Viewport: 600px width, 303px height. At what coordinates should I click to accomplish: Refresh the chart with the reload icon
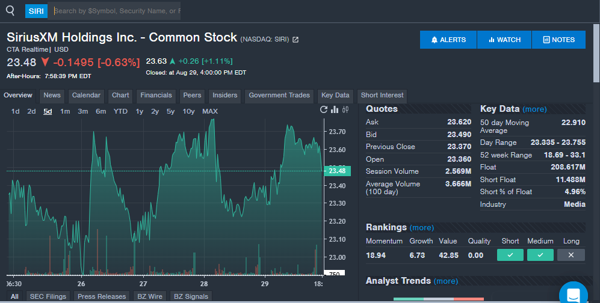click(324, 109)
